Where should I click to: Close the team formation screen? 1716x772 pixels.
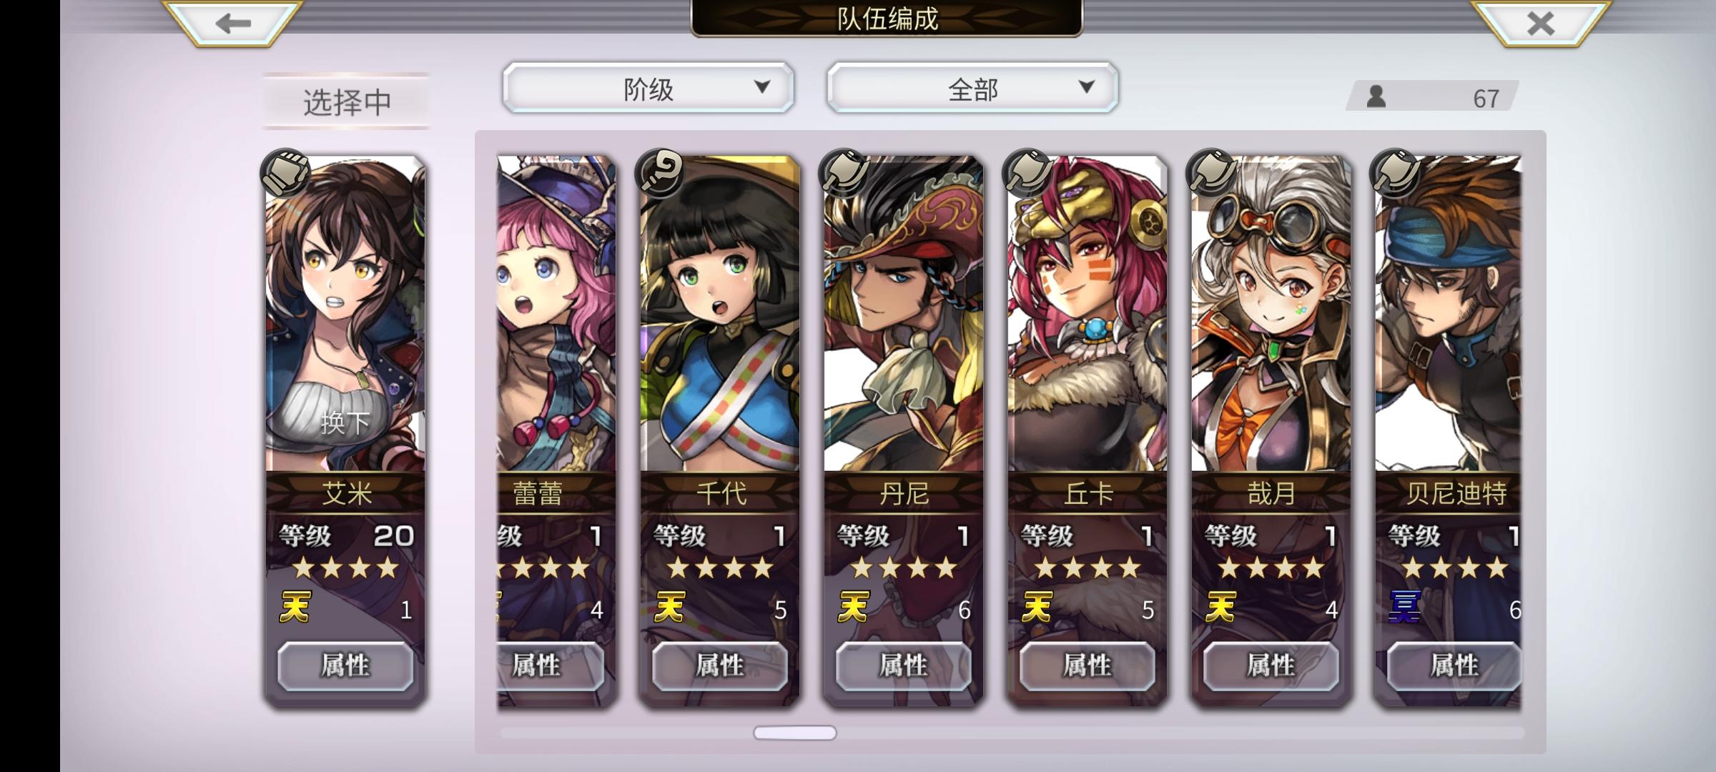[x=1539, y=23]
